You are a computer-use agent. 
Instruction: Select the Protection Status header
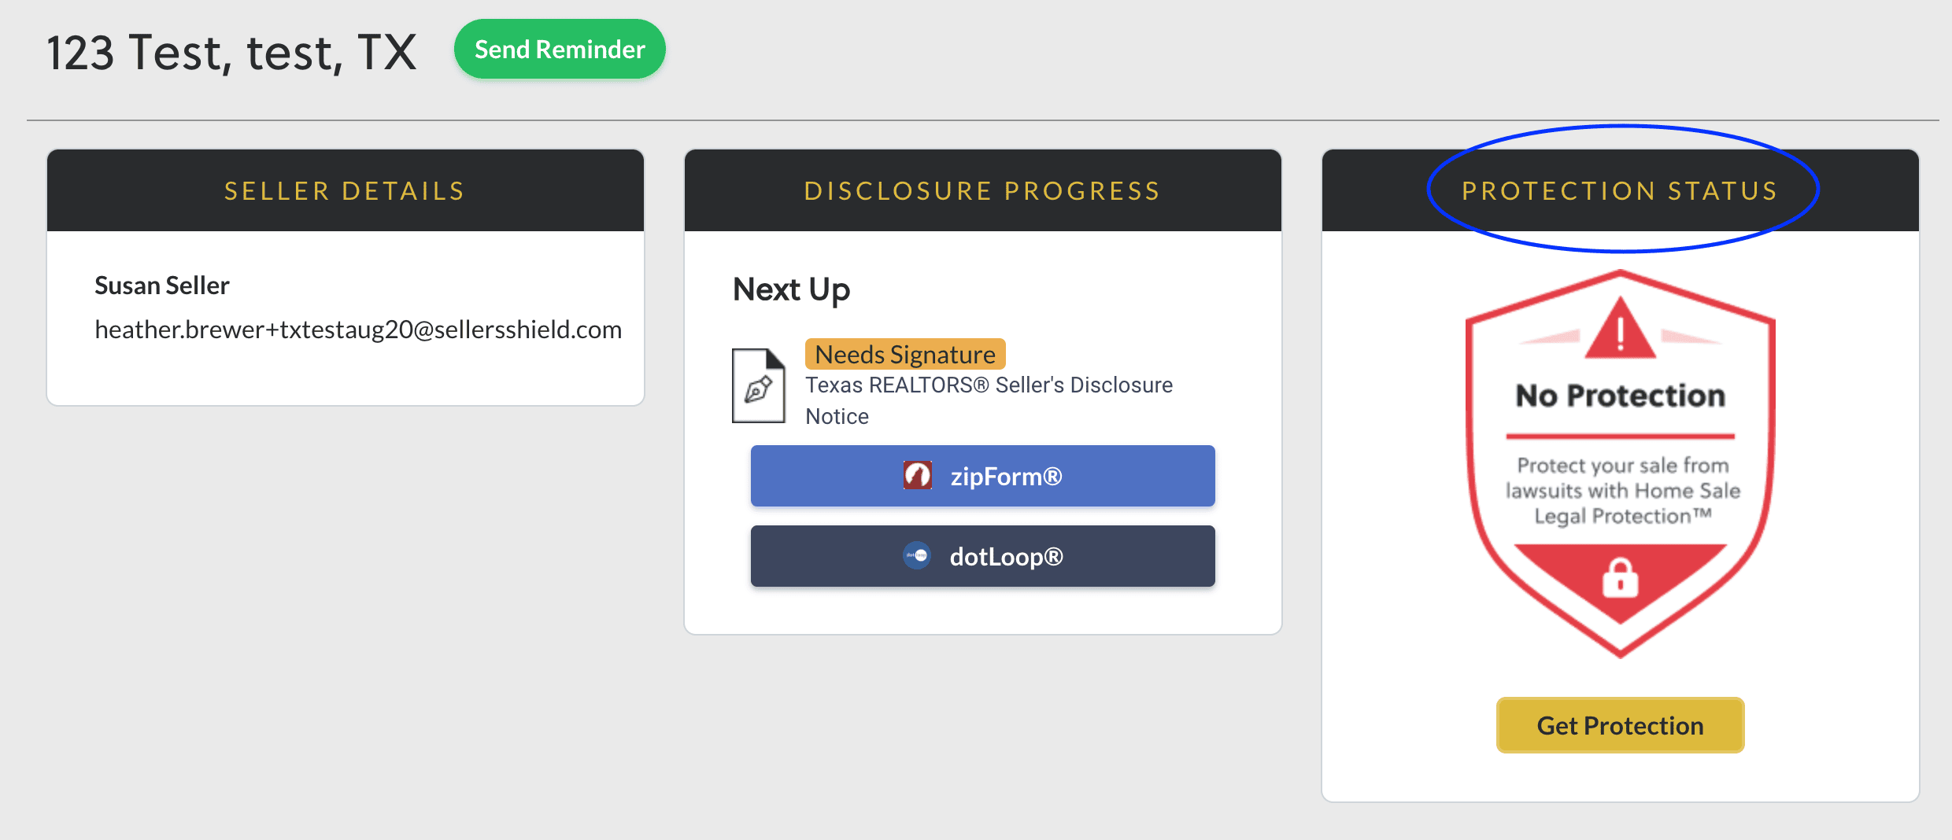point(1620,190)
